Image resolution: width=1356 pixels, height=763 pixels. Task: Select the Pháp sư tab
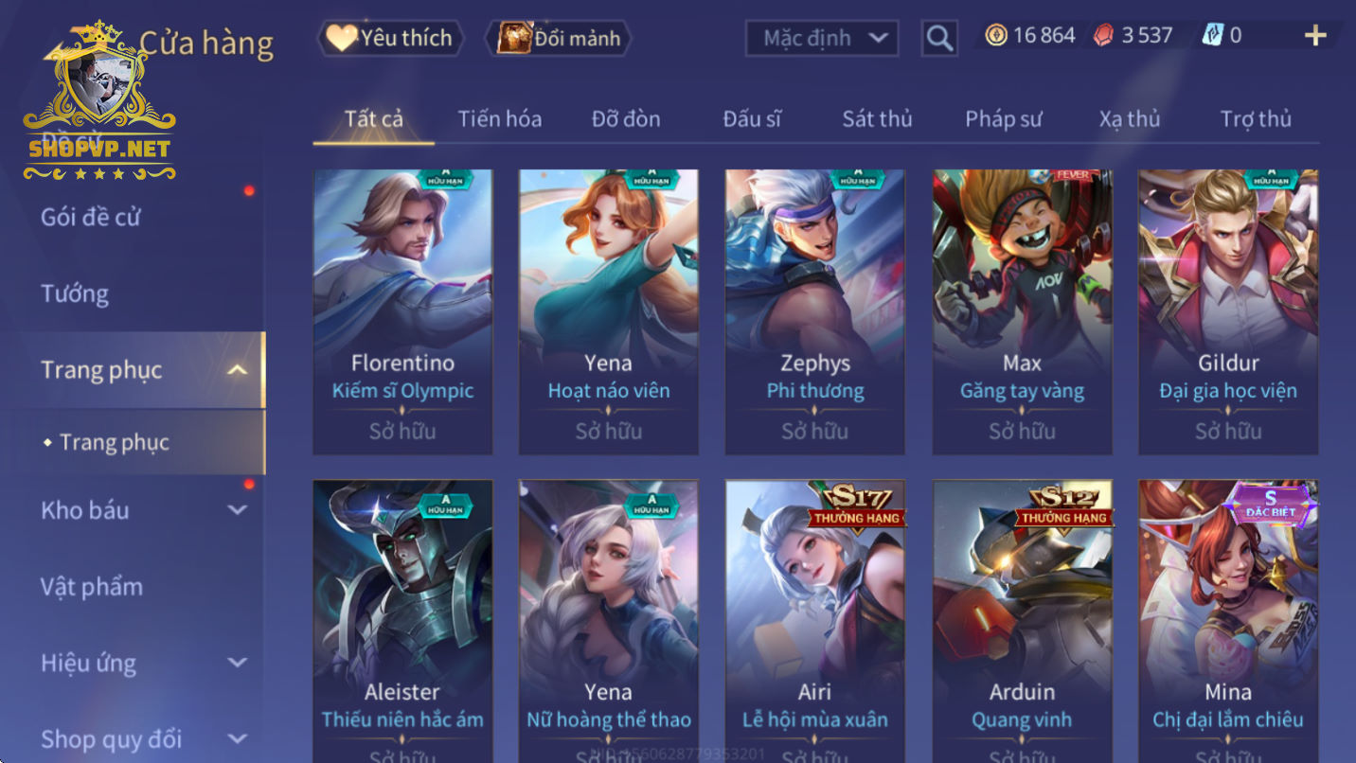tap(1003, 119)
